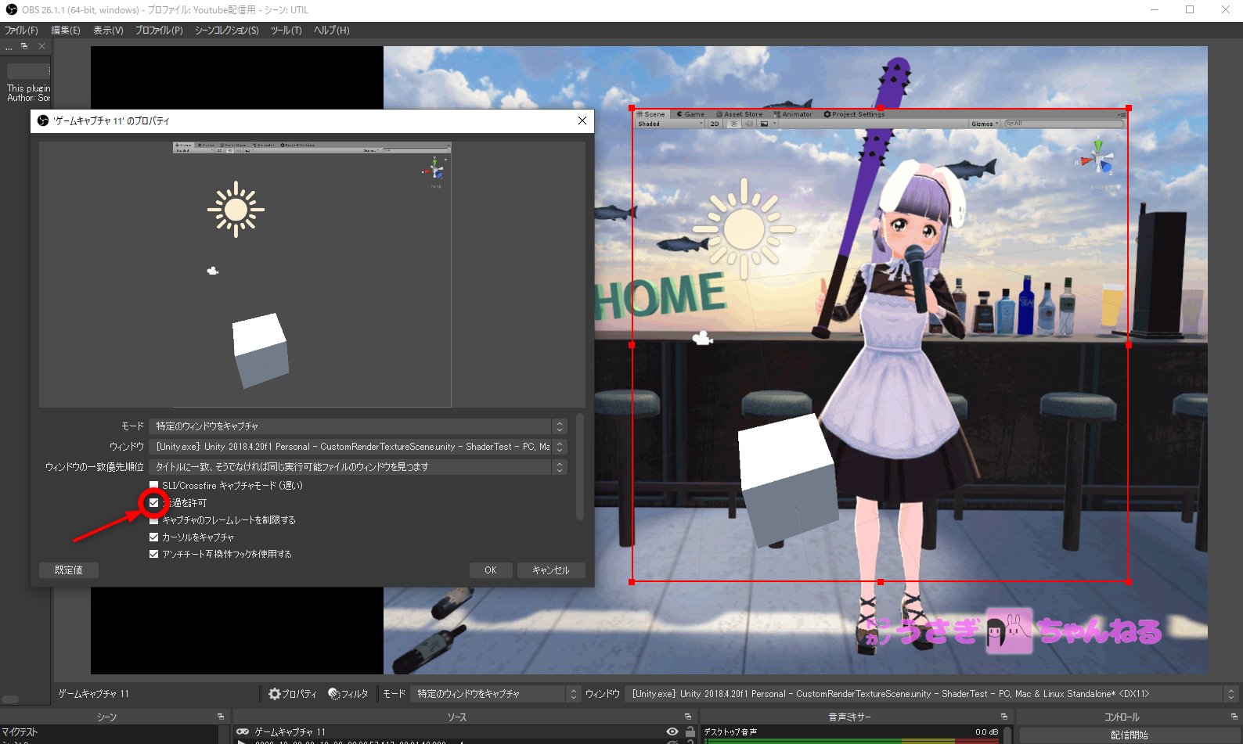
Task: Click the properties dialog vertical scrollbar
Action: (580, 467)
